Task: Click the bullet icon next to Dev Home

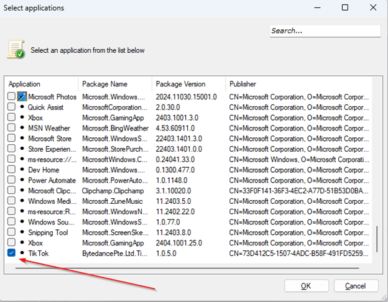Action: click(22, 170)
